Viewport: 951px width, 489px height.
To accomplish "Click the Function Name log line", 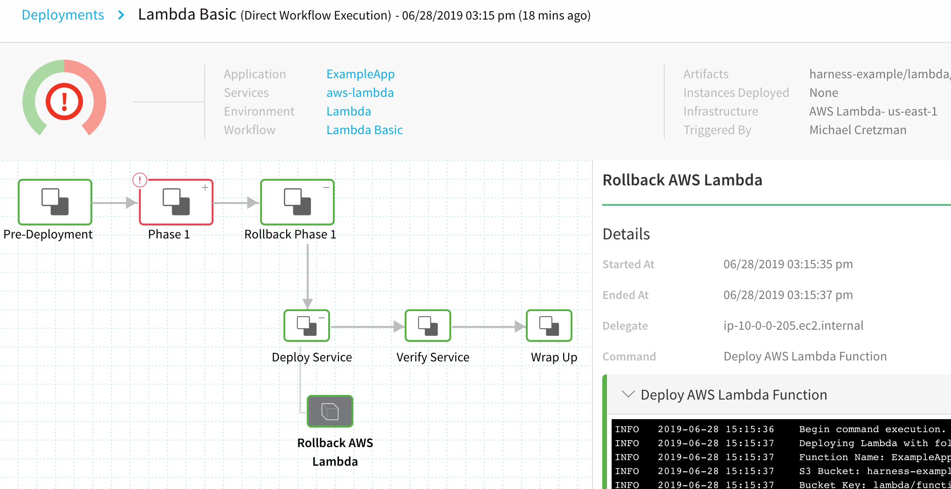I will click(782, 457).
